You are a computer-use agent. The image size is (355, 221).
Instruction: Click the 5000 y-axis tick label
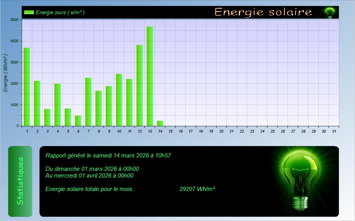coord(14,20)
